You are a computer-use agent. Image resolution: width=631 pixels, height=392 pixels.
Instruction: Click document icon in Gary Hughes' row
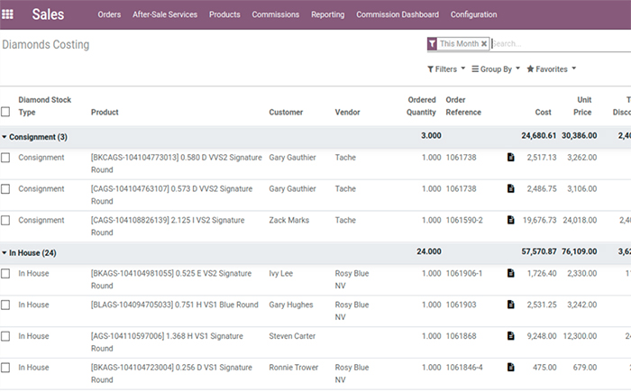coord(511,305)
